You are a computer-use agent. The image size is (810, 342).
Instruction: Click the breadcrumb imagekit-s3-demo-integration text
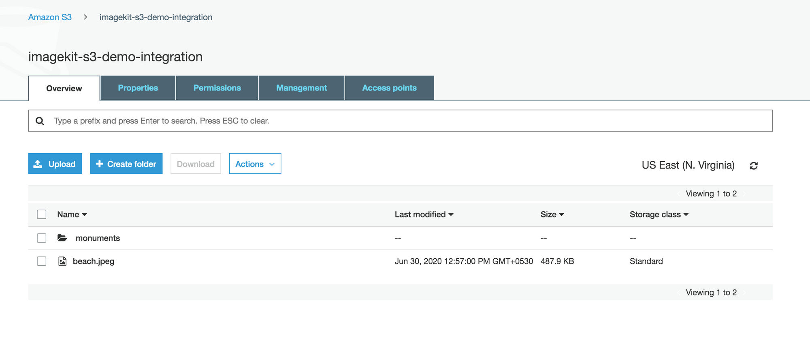(x=156, y=17)
